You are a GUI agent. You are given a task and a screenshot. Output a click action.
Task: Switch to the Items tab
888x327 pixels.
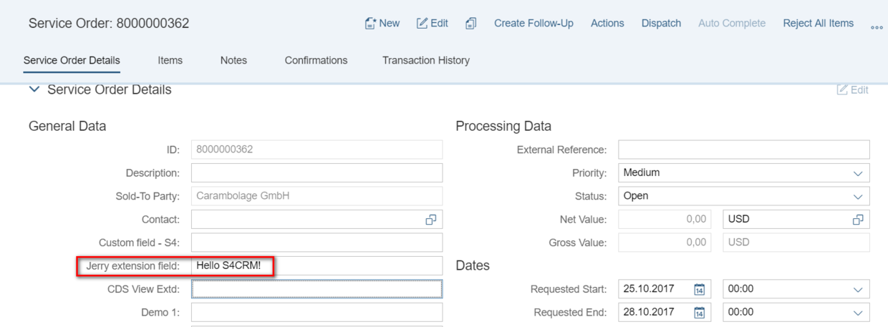(170, 61)
